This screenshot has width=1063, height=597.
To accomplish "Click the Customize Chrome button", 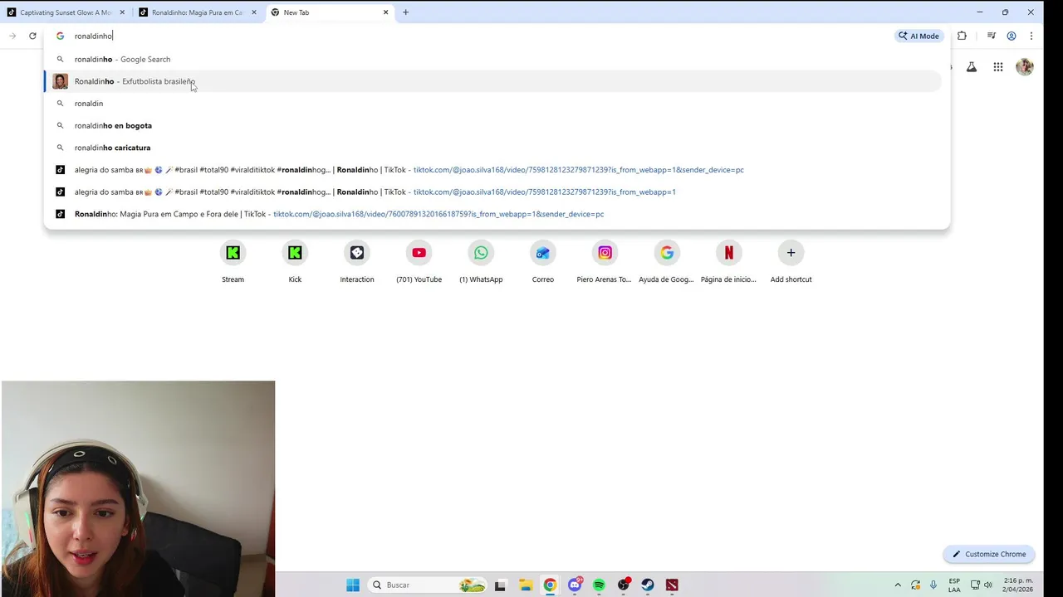I will point(989,554).
